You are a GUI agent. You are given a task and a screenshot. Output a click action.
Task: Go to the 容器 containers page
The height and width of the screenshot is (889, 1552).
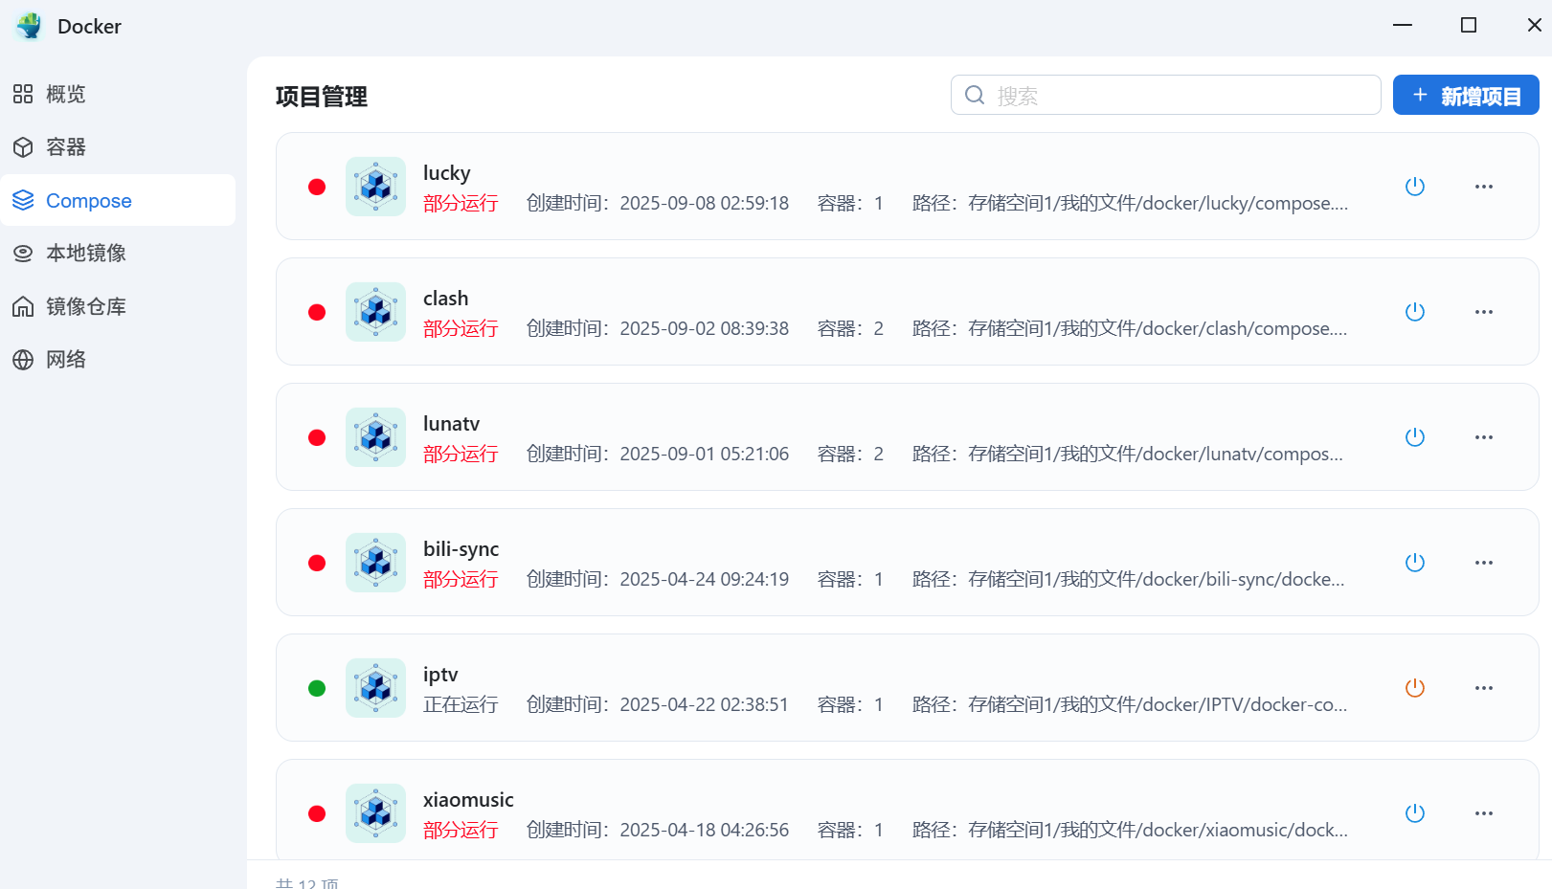[x=118, y=146]
